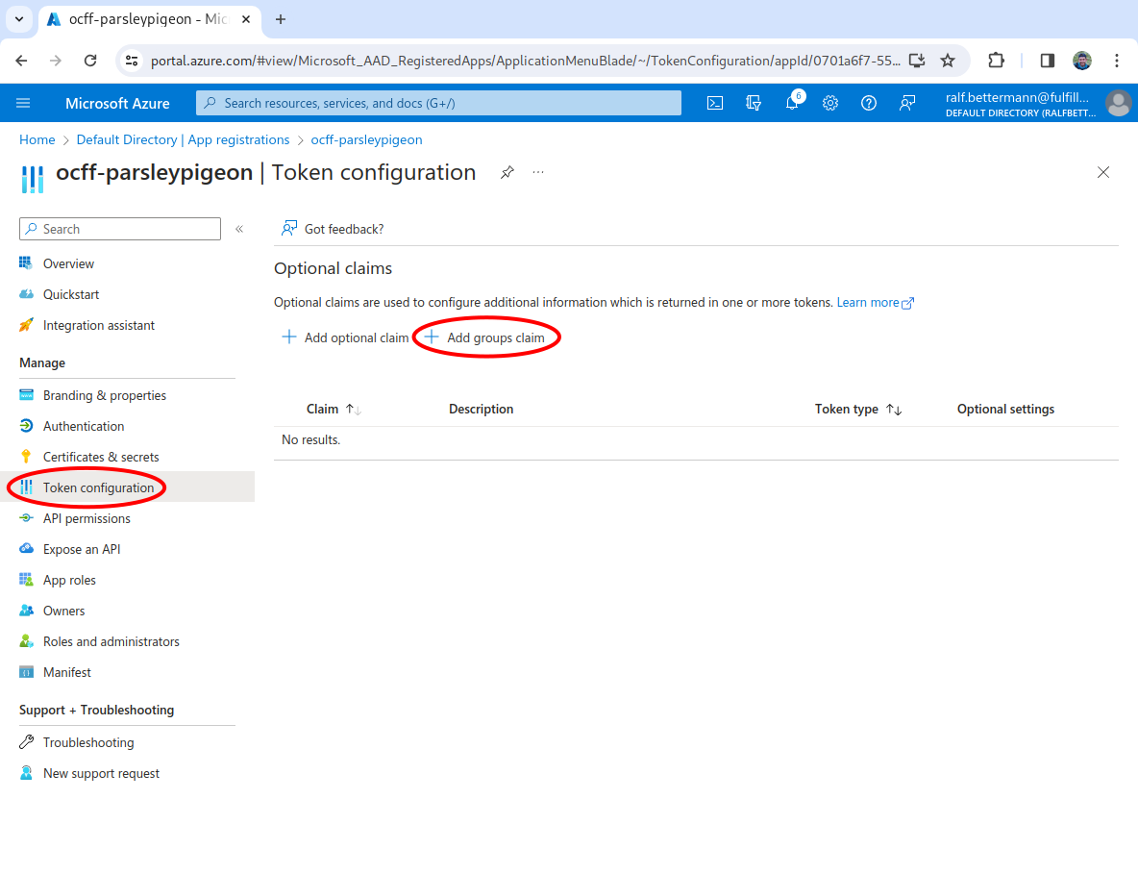Click the Got feedback? text
The width and height of the screenshot is (1138, 874).
click(344, 229)
